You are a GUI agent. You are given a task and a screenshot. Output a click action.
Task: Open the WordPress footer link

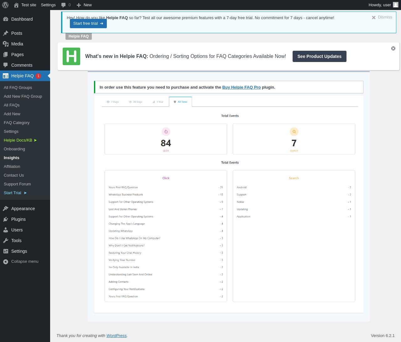(117, 336)
